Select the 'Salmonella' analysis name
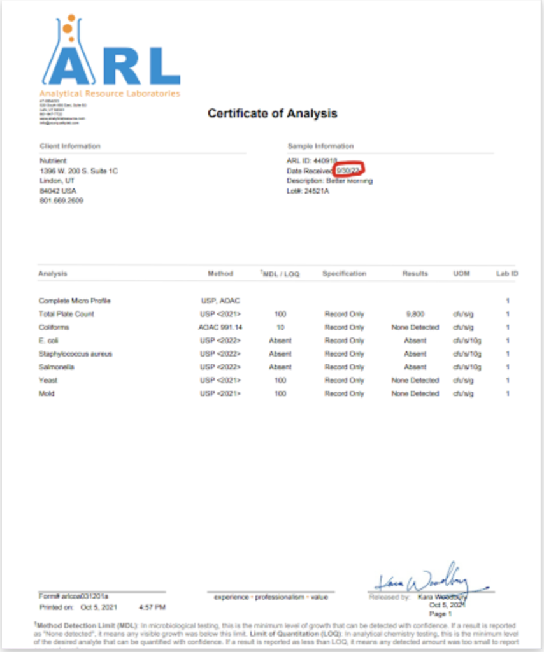The width and height of the screenshot is (544, 652). 57,367
